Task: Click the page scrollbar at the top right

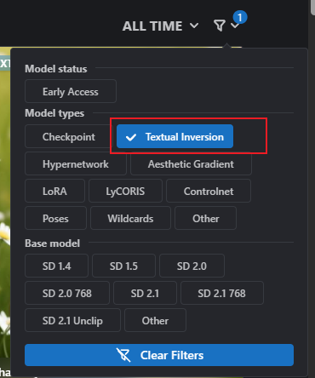Action: [312, 7]
